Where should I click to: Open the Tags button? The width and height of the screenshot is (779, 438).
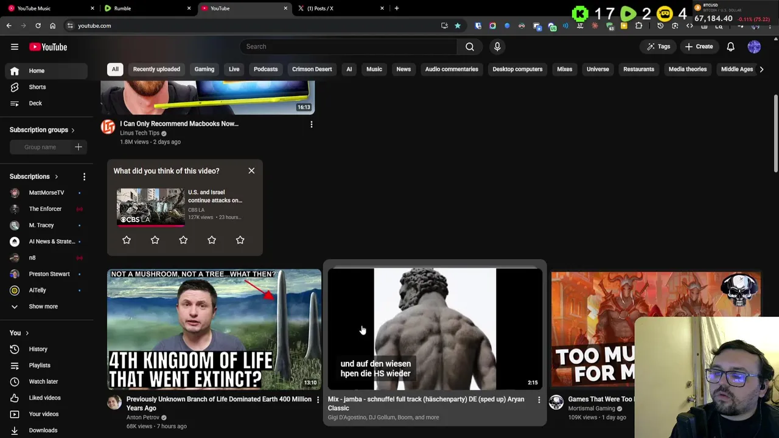tap(658, 47)
